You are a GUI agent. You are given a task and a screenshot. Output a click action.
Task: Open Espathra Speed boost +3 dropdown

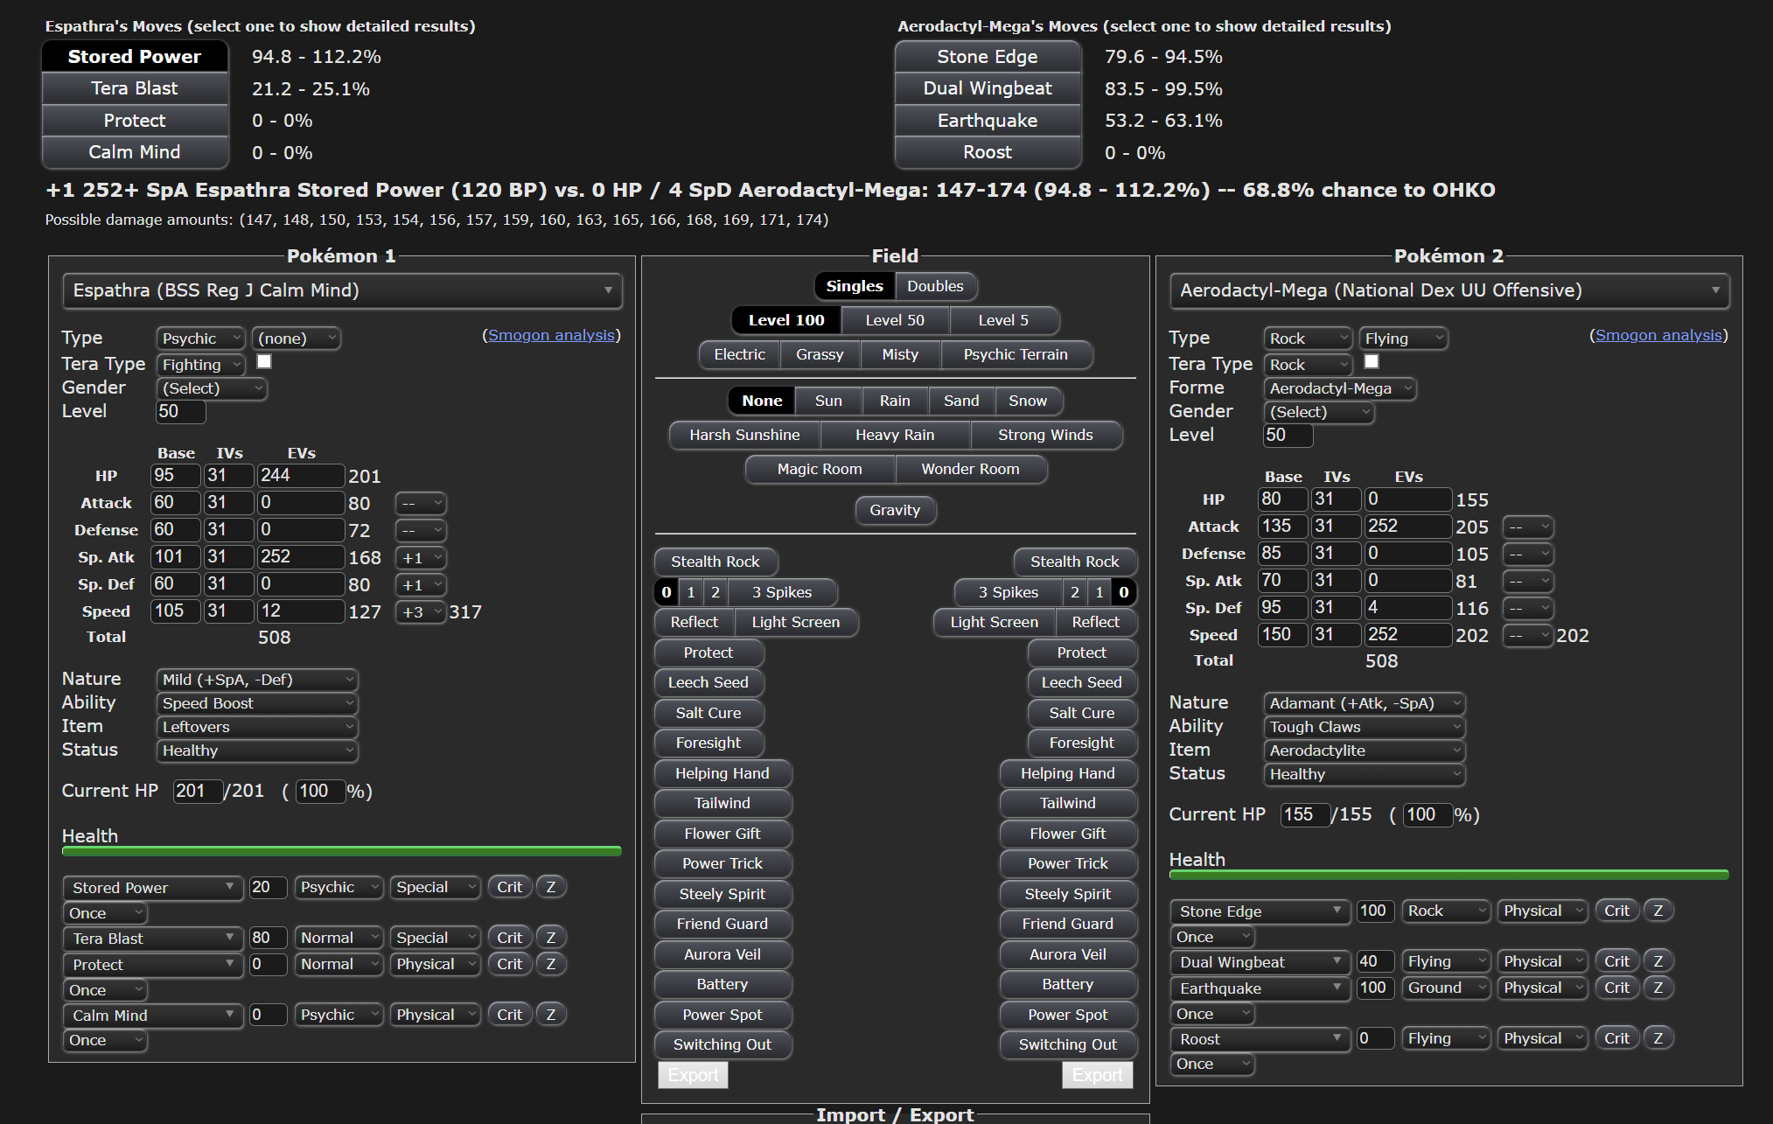click(420, 612)
